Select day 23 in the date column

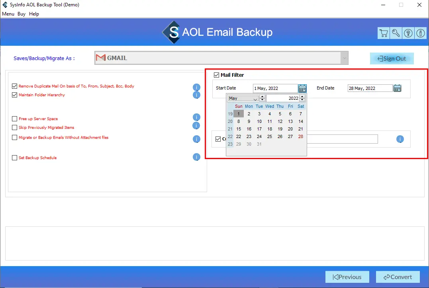[x=249, y=136]
